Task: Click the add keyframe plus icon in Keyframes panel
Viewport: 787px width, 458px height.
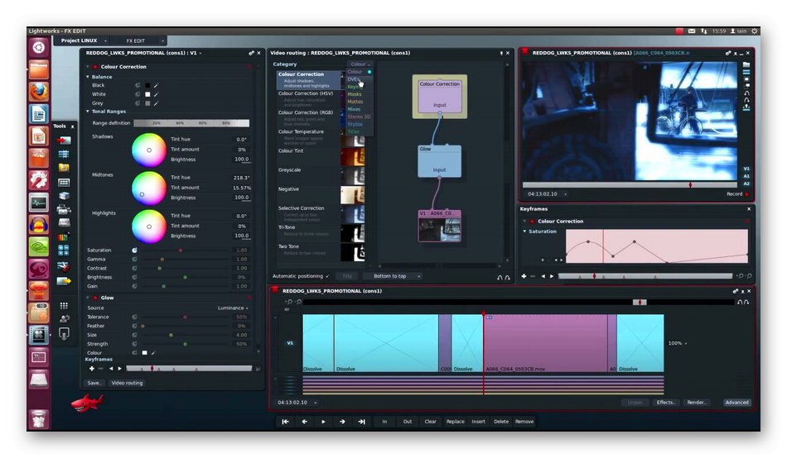Action: point(524,276)
